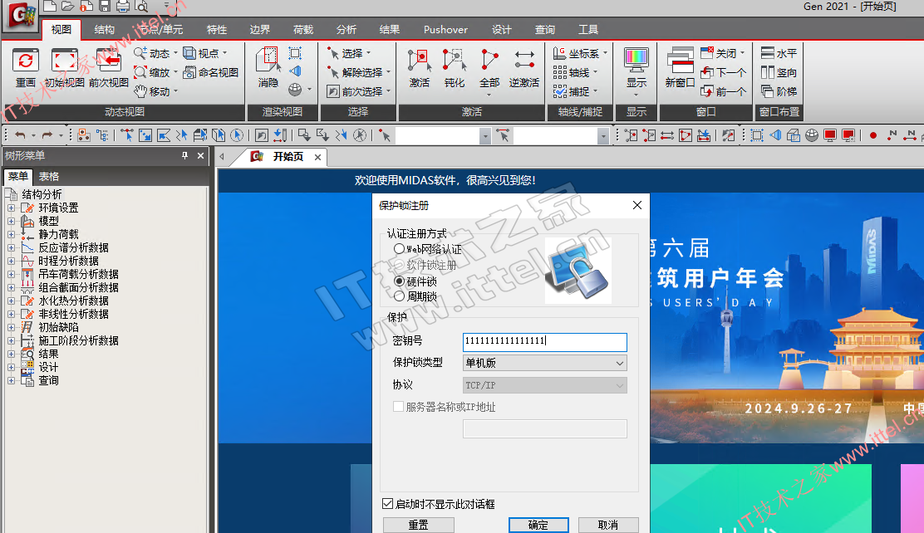Click the 显示 display icon
The image size is (924, 533).
click(x=636, y=61)
